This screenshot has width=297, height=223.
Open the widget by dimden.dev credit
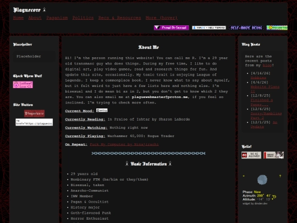(x=255, y=204)
